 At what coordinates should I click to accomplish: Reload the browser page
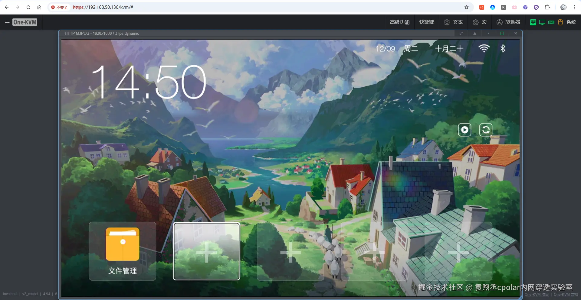[x=28, y=7]
